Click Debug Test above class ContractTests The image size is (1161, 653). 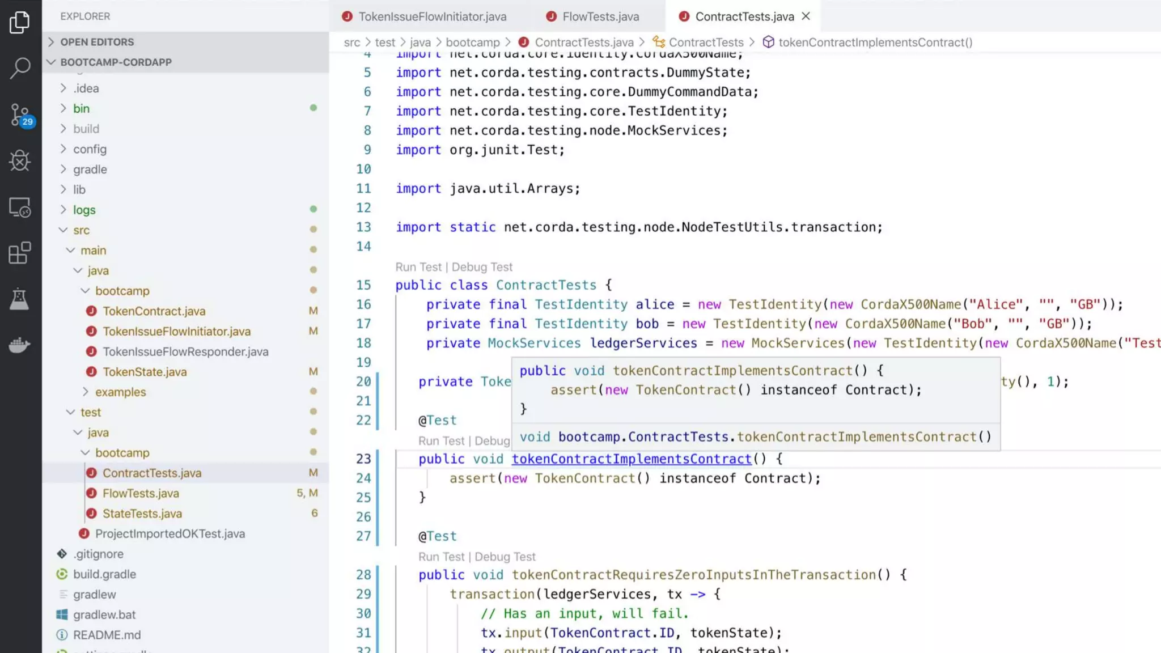[482, 267]
